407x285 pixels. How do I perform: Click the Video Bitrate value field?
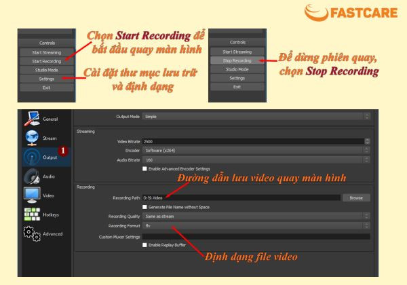[253, 141]
